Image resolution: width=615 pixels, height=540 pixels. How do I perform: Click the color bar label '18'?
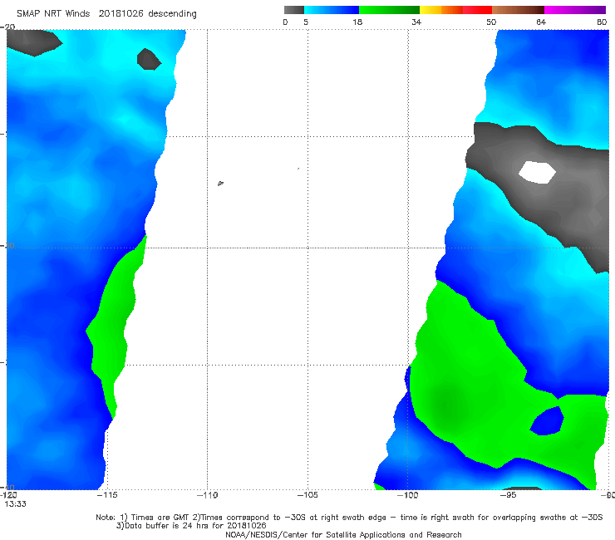pyautogui.click(x=357, y=22)
